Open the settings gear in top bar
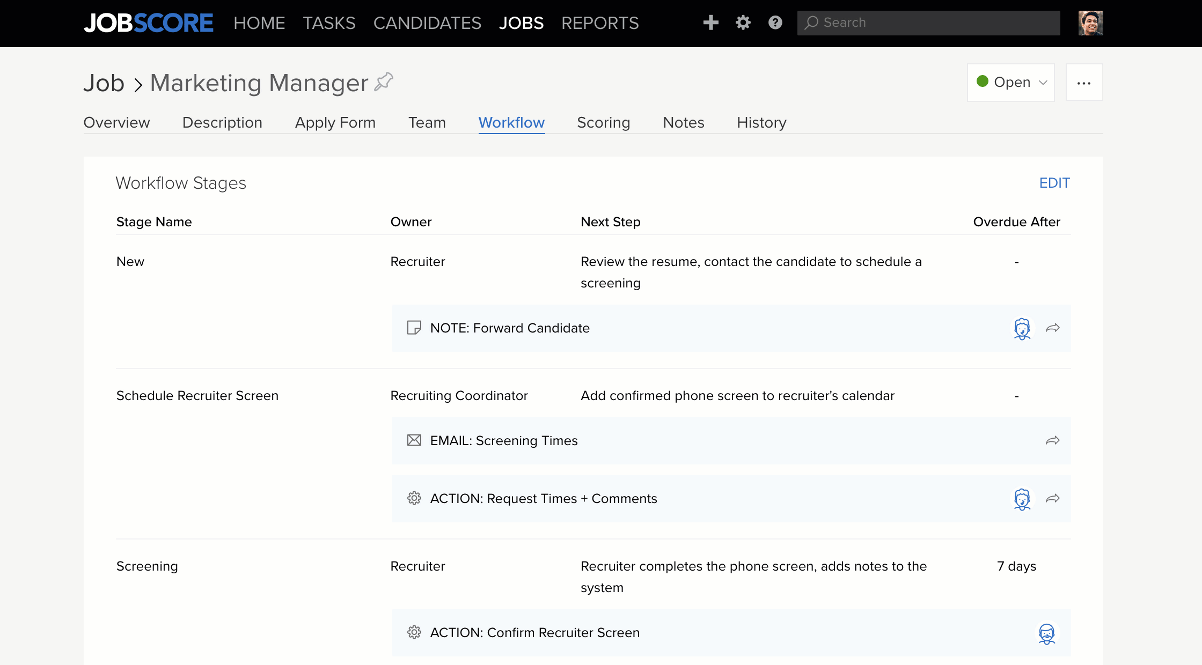 [x=743, y=23]
